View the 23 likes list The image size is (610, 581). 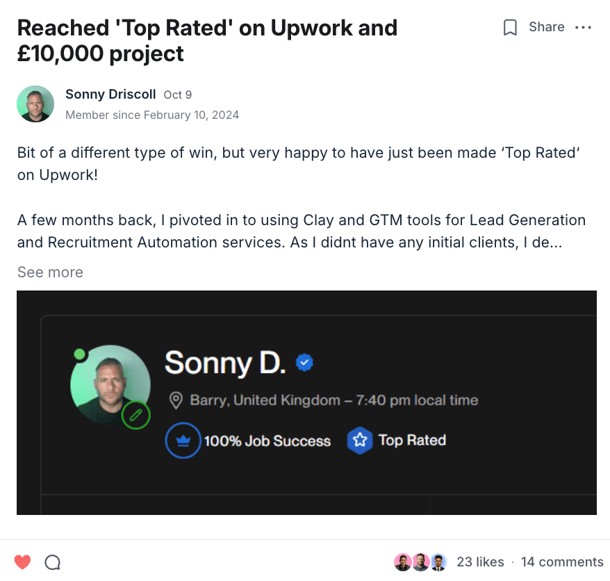[480, 562]
